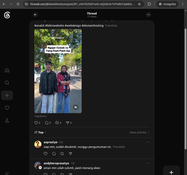Play the Ngejar Cewek video thumbnail

coord(58,71)
